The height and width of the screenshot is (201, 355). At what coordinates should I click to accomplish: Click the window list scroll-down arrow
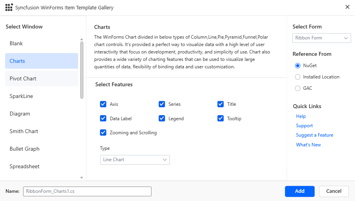coord(82,178)
